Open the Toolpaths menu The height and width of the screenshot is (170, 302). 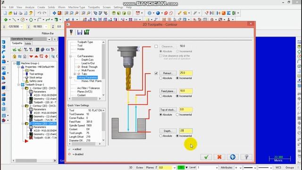coord(94,7)
